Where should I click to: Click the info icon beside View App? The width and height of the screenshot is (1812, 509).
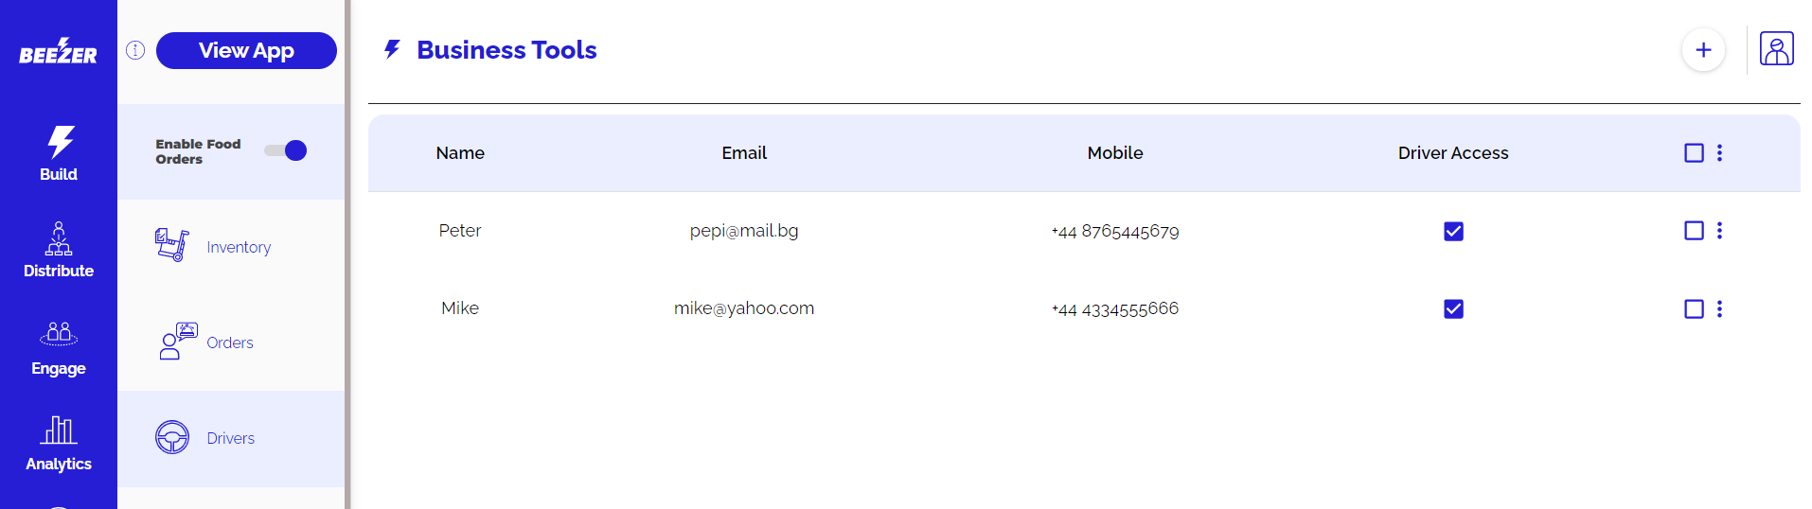click(x=135, y=50)
